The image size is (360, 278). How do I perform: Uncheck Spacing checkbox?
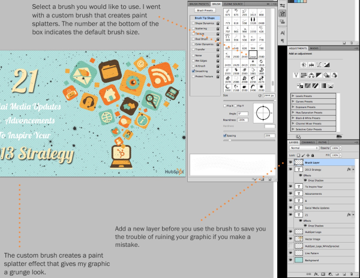(x=225, y=135)
